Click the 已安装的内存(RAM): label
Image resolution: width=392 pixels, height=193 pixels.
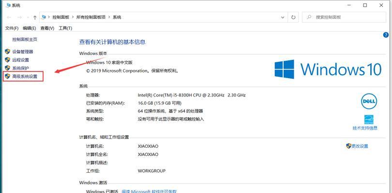point(105,103)
